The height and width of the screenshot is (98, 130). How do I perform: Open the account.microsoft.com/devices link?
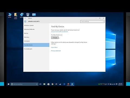pos(59,32)
